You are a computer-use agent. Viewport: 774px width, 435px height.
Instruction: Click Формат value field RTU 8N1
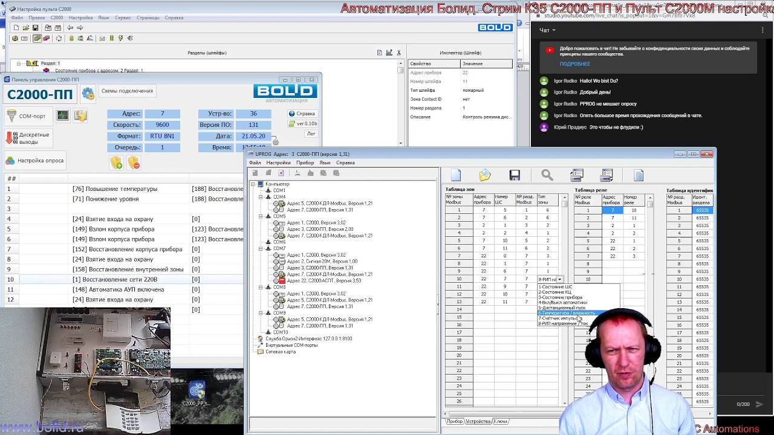pos(162,137)
